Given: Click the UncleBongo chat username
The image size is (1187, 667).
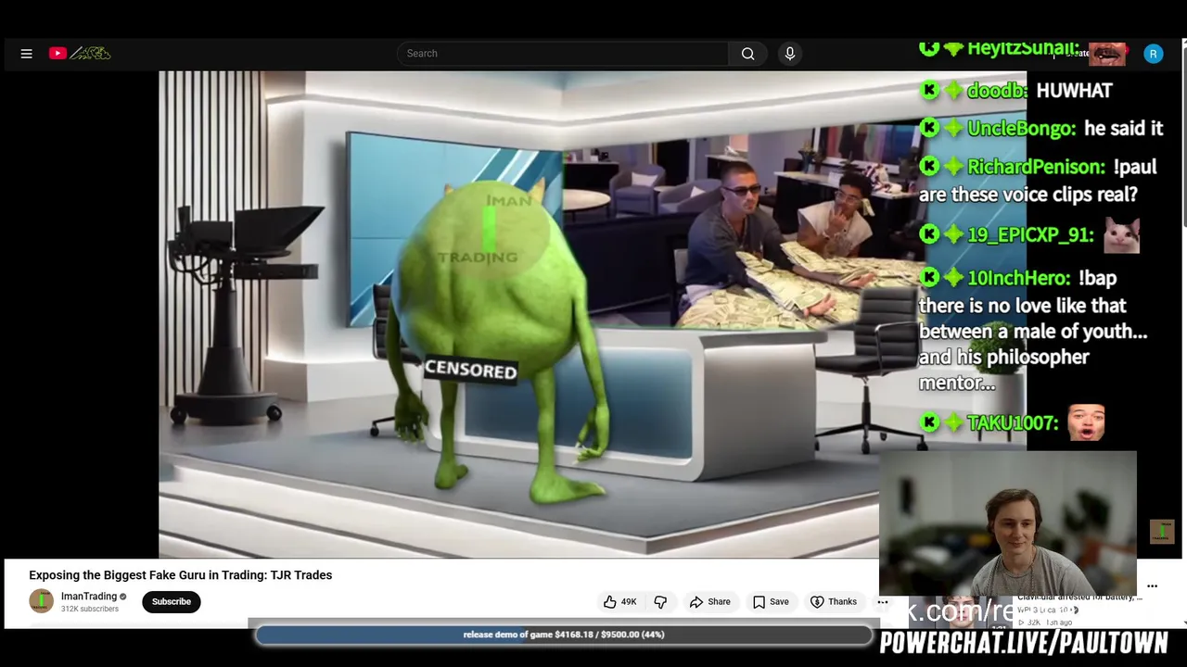Looking at the screenshot, I should [x=1021, y=129].
